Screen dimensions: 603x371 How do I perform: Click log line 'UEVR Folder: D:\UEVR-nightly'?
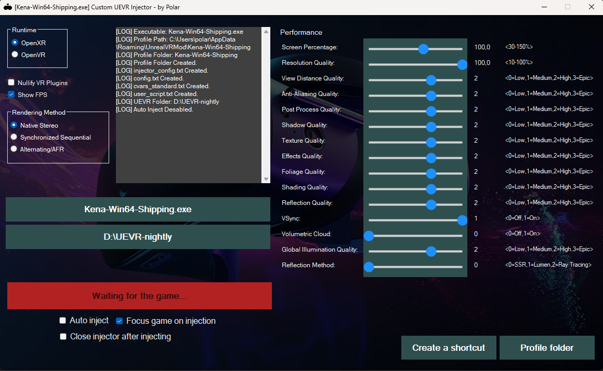168,101
